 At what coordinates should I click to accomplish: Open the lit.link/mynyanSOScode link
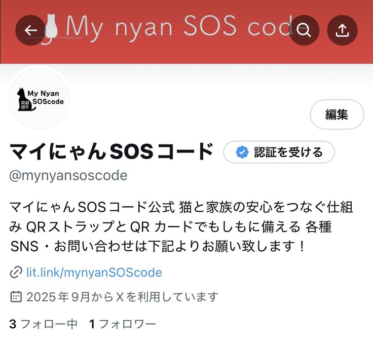pyautogui.click(x=94, y=273)
